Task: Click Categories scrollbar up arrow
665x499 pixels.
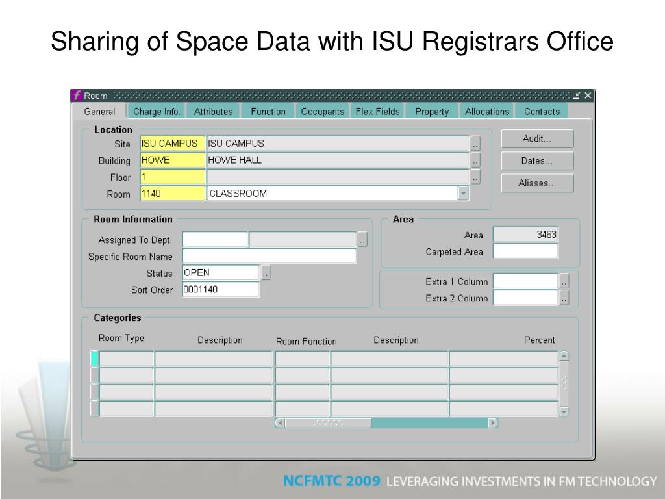Action: pos(564,356)
